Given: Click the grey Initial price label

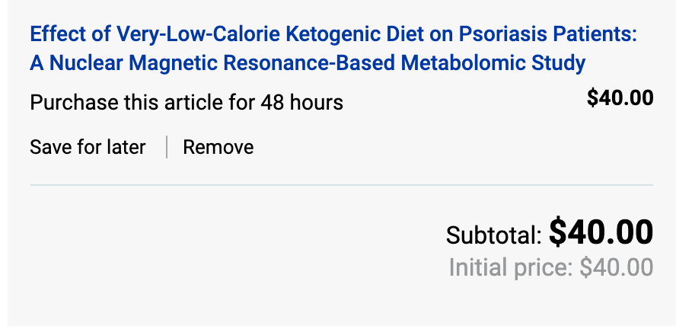Looking at the screenshot, I should click(x=511, y=268).
